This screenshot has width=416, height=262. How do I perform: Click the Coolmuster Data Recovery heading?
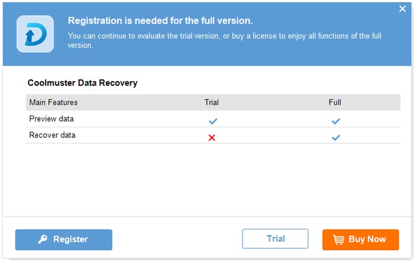coord(83,83)
